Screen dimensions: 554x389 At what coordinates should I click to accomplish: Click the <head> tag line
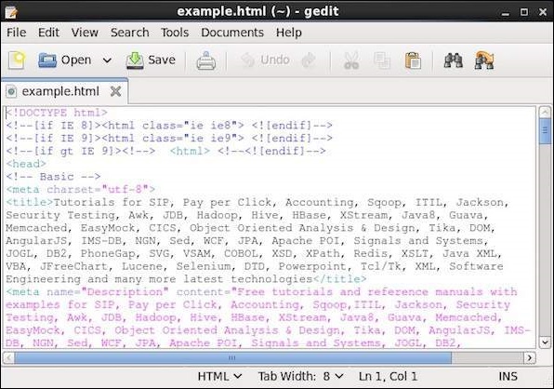[x=26, y=164]
